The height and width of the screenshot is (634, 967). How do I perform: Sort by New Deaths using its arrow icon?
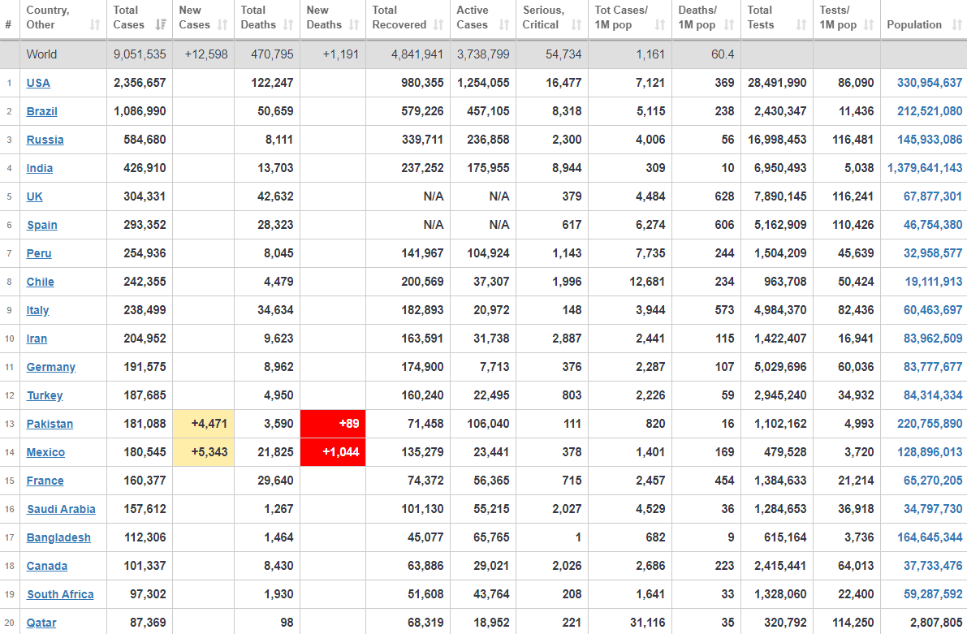click(354, 25)
